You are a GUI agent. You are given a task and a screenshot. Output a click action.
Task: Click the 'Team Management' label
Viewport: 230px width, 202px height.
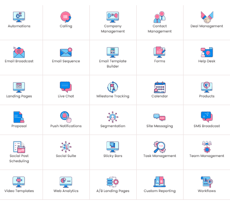[x=207, y=156]
